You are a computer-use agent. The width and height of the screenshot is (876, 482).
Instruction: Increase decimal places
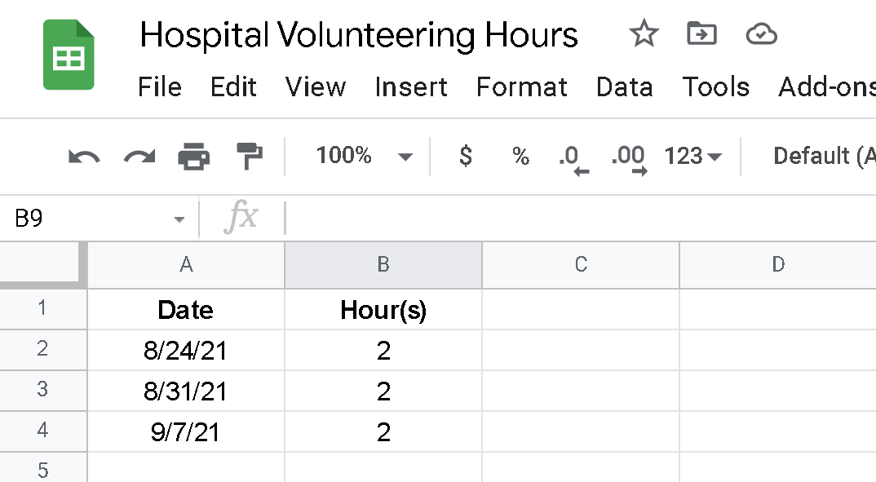click(x=629, y=157)
